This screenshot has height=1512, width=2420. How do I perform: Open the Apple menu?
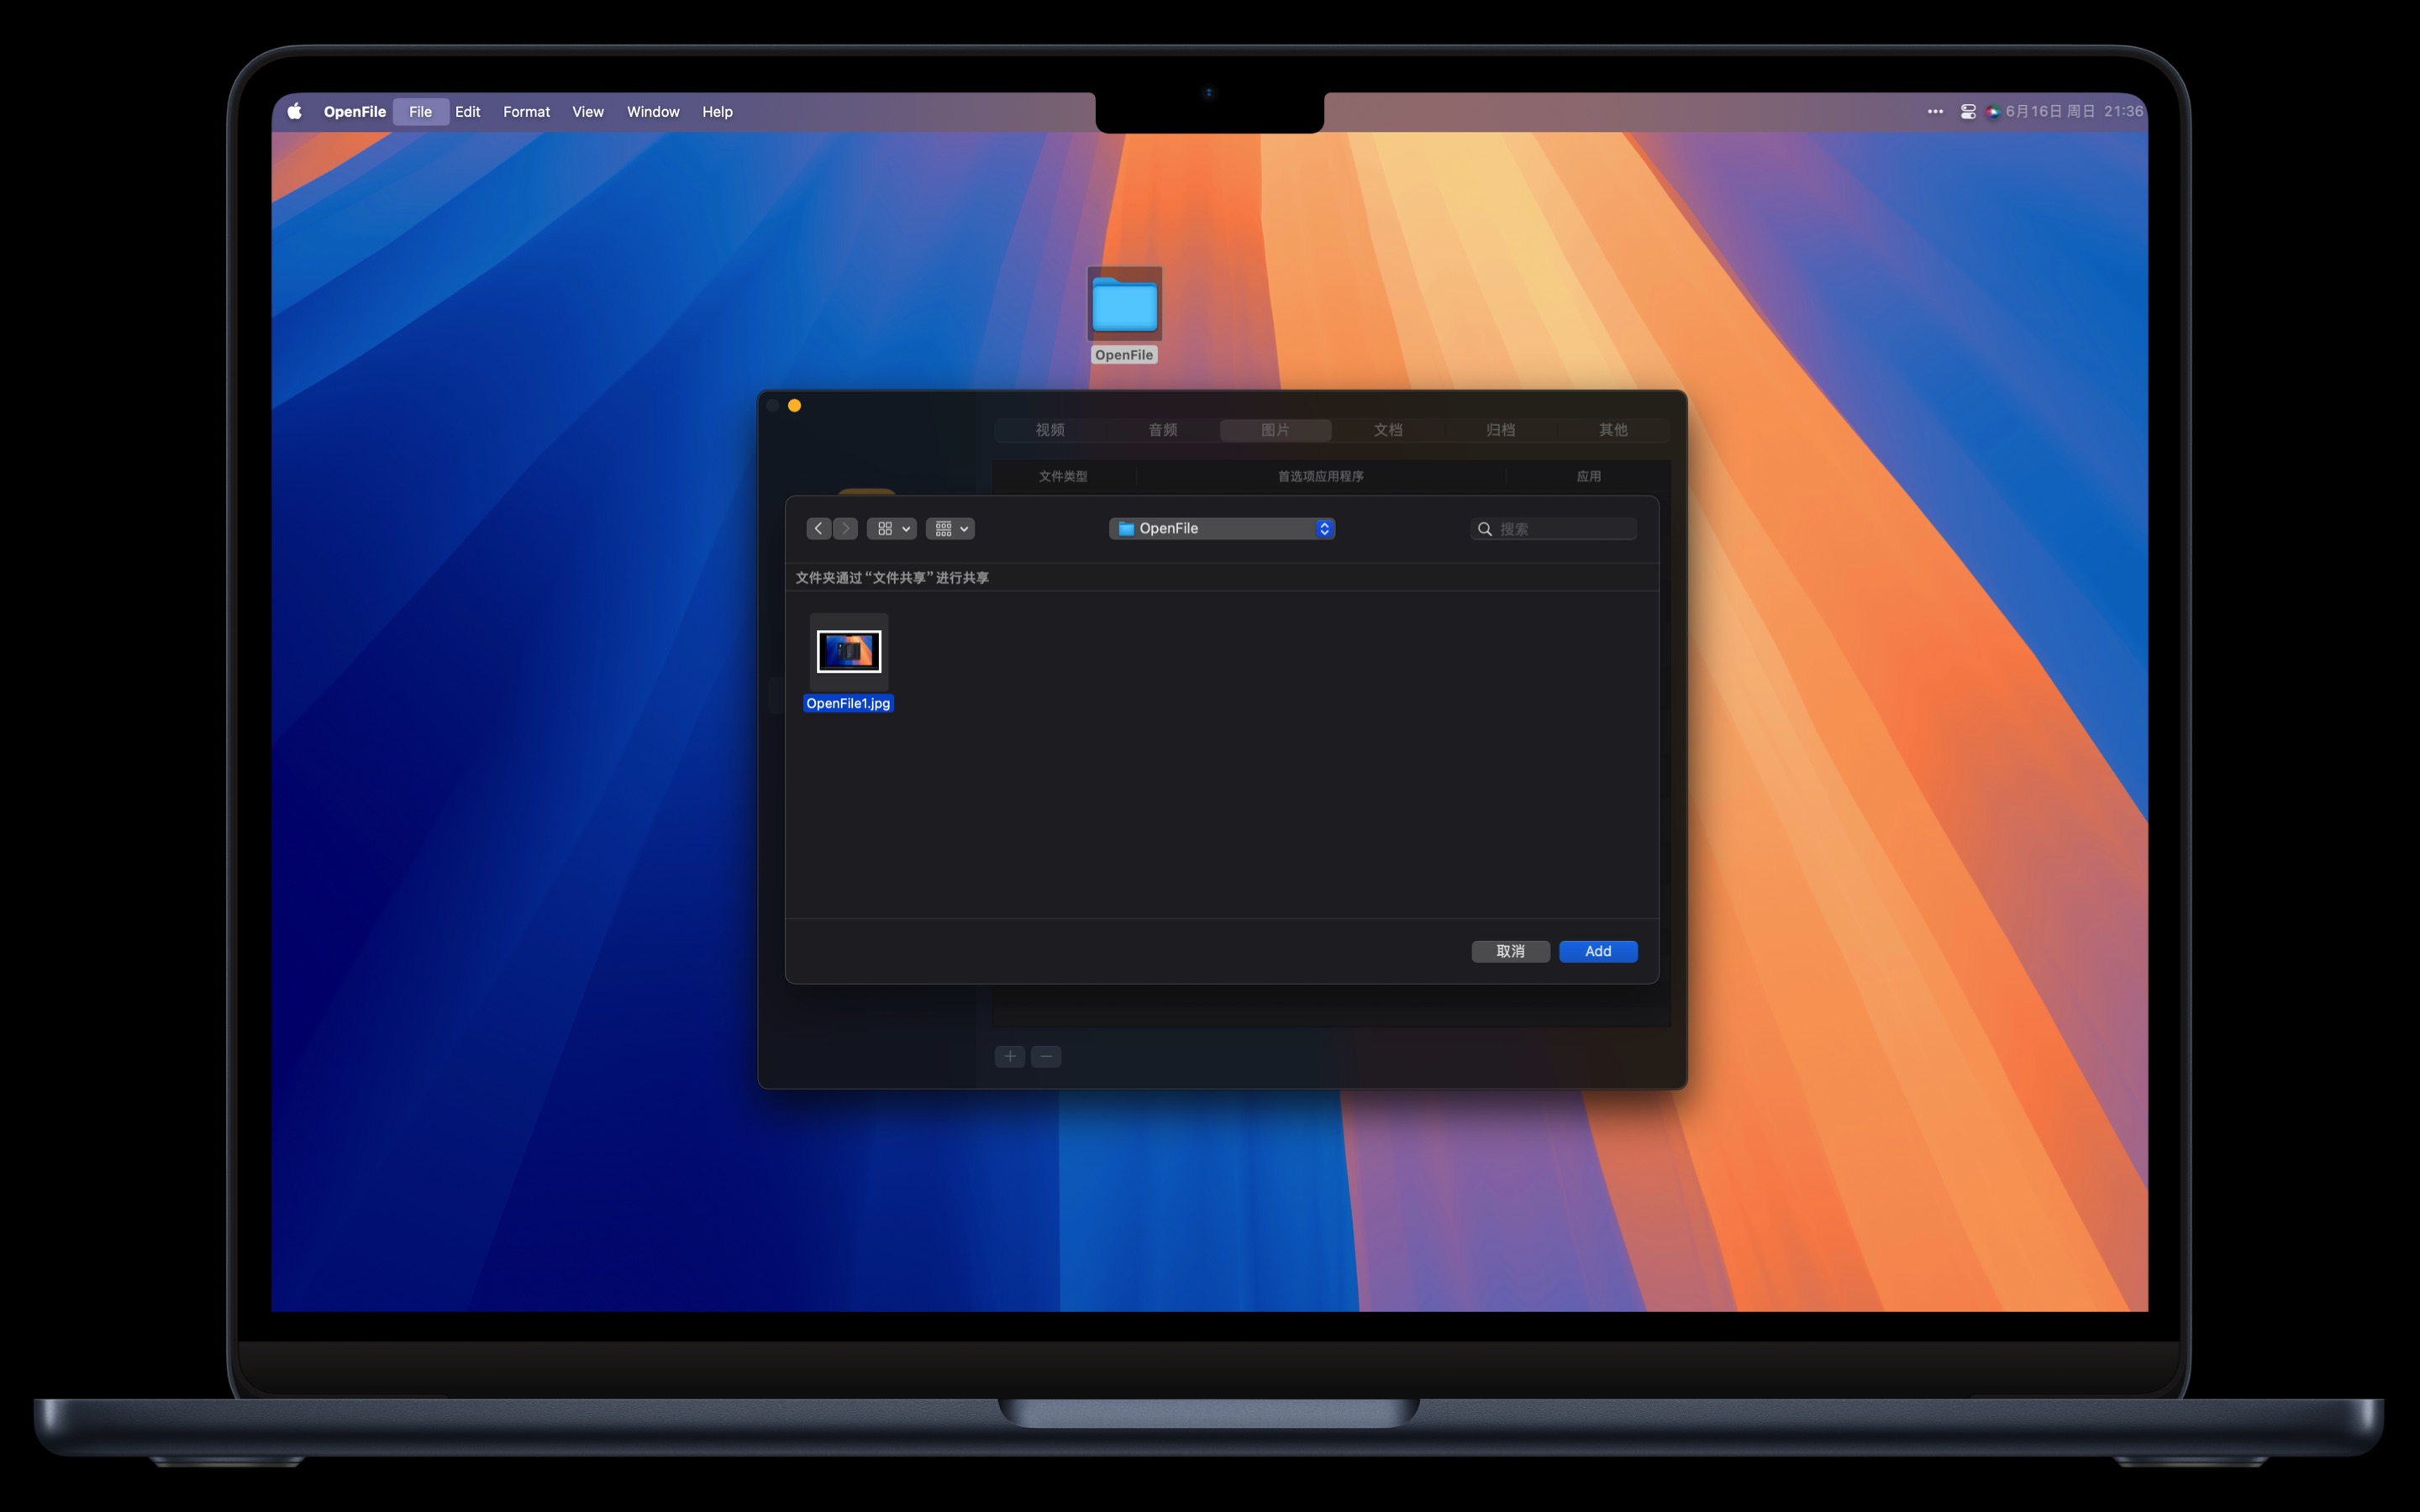pos(294,111)
